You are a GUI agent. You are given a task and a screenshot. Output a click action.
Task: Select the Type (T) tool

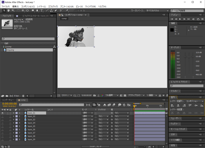point(41,10)
